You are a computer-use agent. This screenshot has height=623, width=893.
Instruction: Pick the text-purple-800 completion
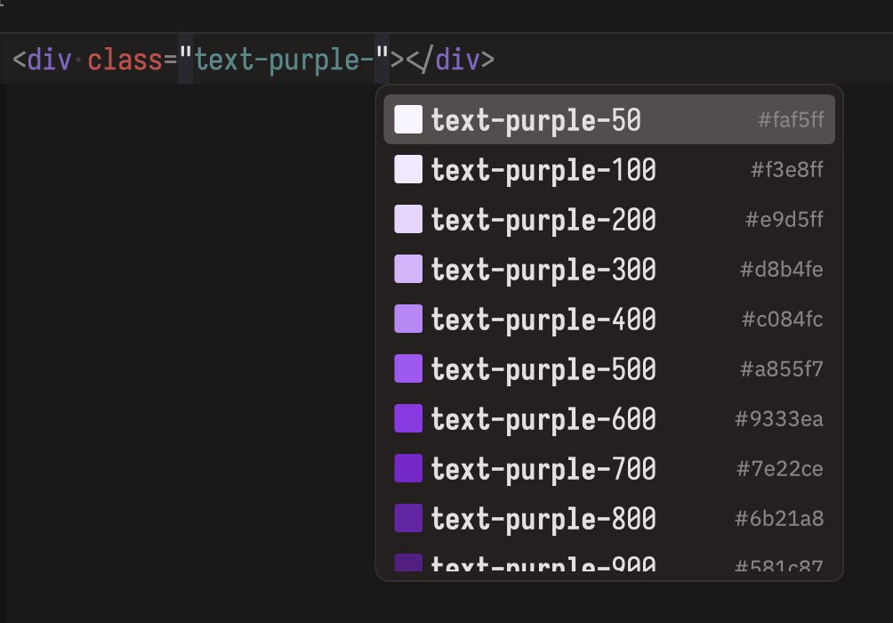(x=608, y=518)
